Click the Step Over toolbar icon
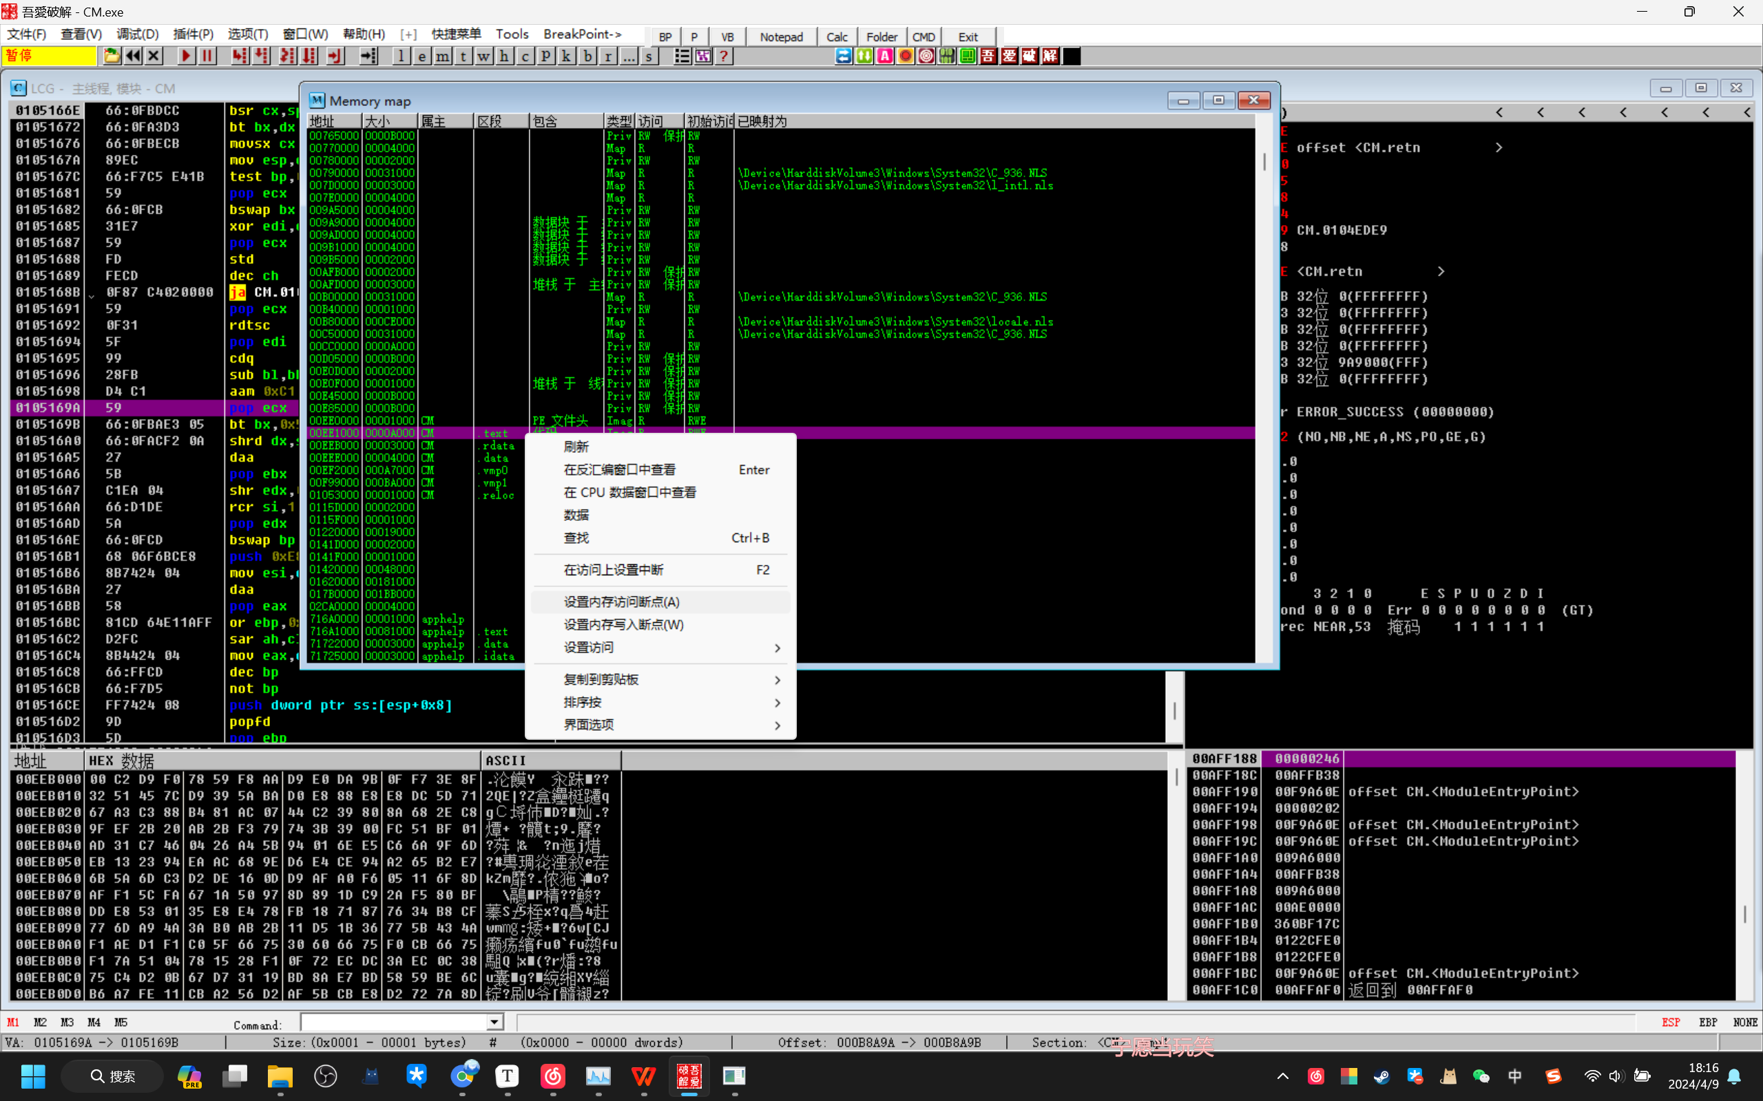The width and height of the screenshot is (1763, 1101). (261, 56)
